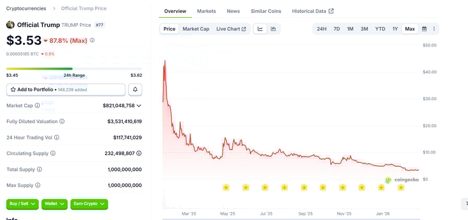Click the info icon beside Circulating Supply label
This screenshot has width=468, height=220.
pos(53,154)
